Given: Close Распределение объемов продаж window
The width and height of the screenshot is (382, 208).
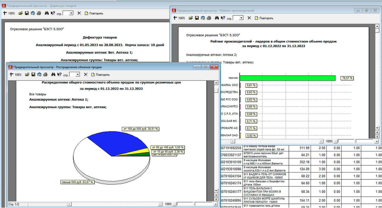Looking at the screenshot, I should pyautogui.click(x=214, y=67).
